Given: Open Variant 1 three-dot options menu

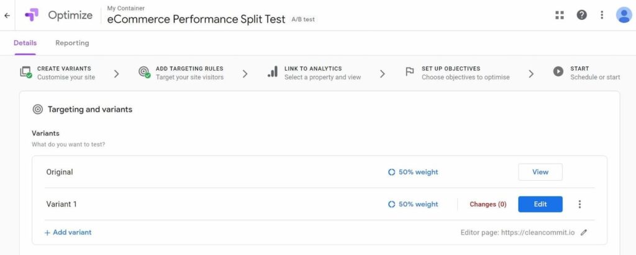Looking at the screenshot, I should click(x=579, y=204).
